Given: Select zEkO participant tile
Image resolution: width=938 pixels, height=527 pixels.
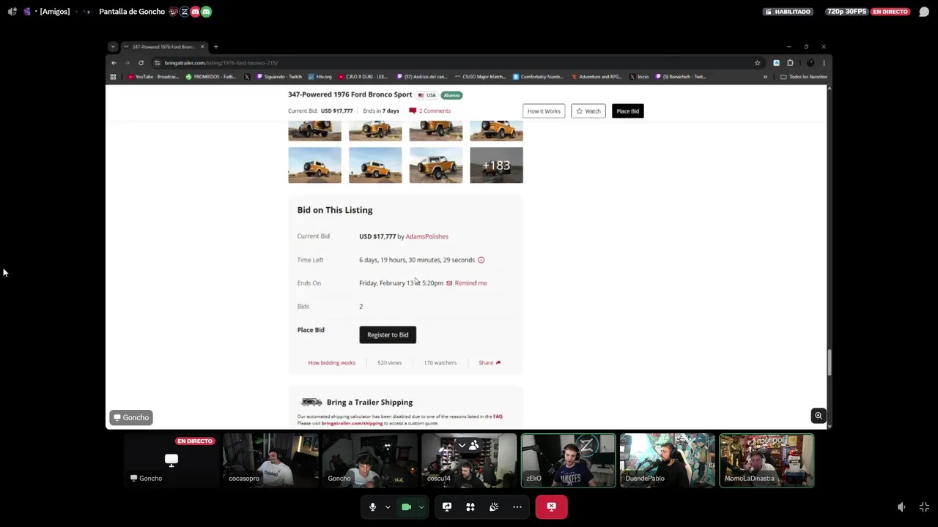Looking at the screenshot, I should tap(568, 460).
